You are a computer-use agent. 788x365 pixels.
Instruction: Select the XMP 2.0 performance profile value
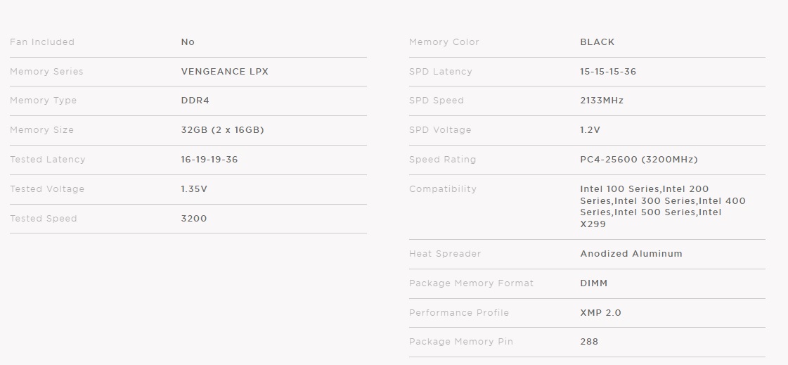600,313
